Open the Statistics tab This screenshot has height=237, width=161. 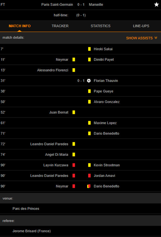pyautogui.click(x=101, y=26)
